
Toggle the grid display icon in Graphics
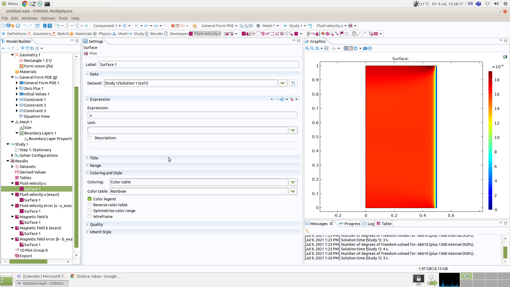[346, 48]
